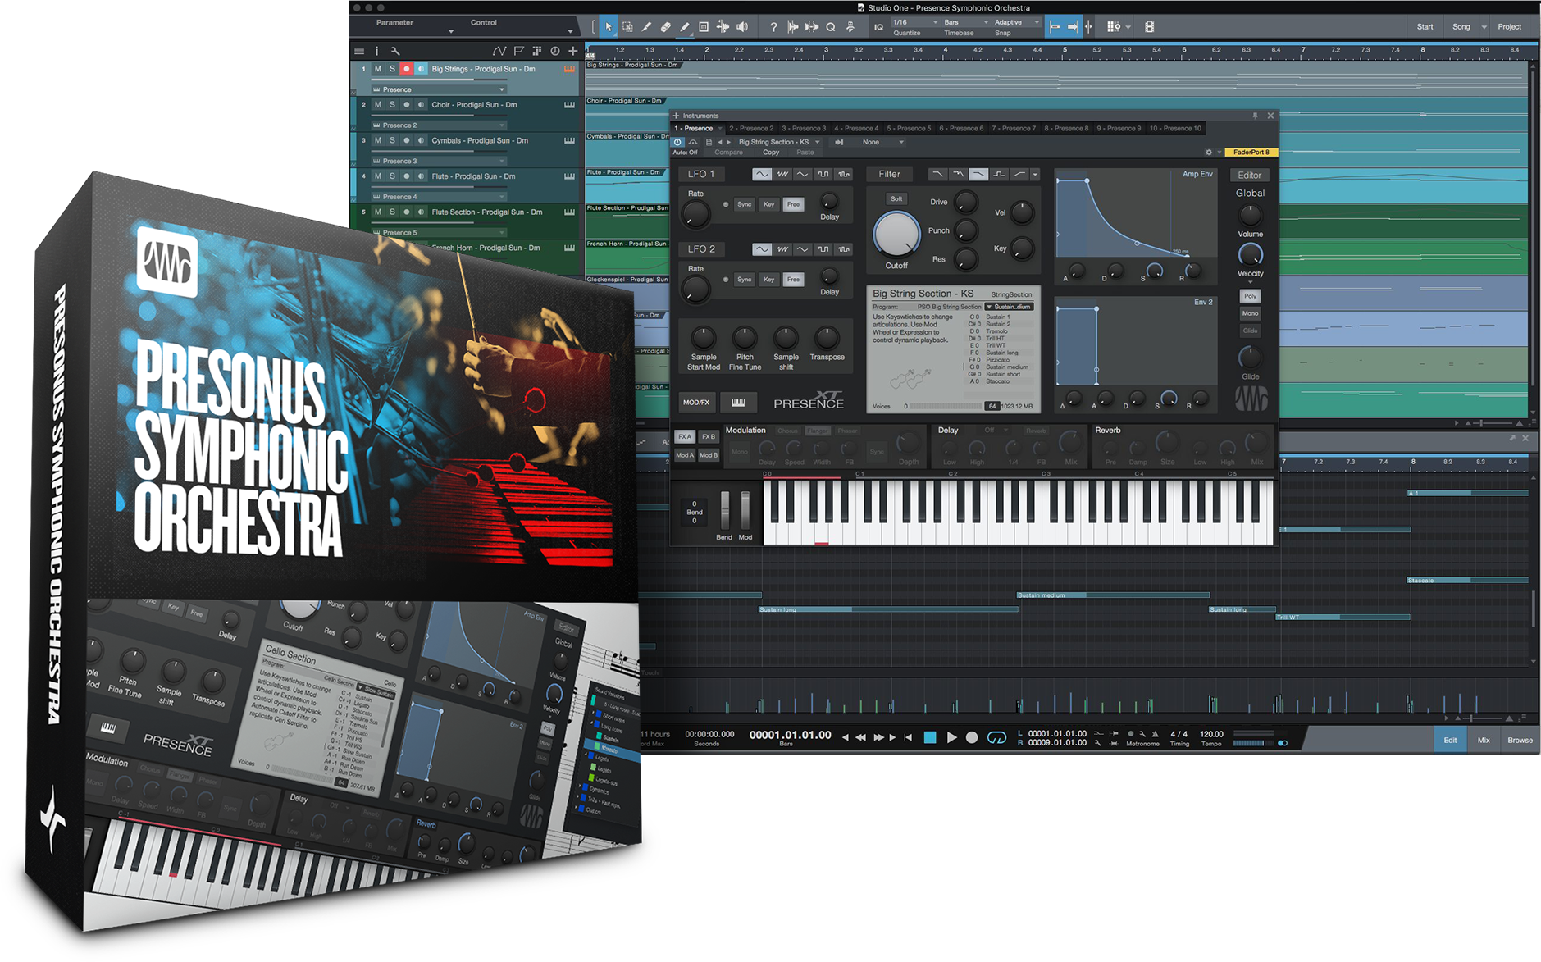This screenshot has height=962, width=1541.
Task: Expand the filter type dropdown arrow
Action: point(1035,174)
